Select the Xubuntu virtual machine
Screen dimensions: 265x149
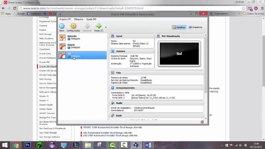pyautogui.click(x=82, y=38)
